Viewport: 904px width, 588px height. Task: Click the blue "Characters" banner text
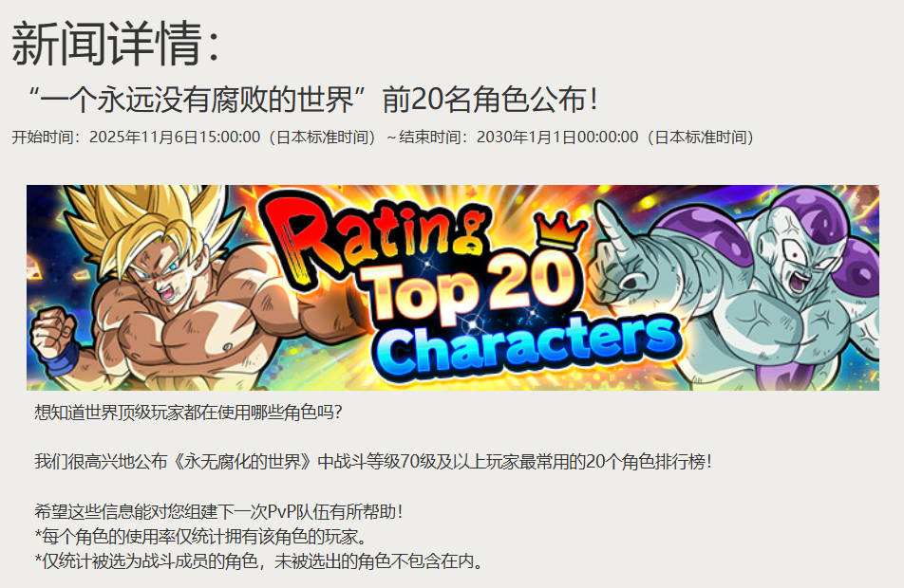(x=526, y=347)
